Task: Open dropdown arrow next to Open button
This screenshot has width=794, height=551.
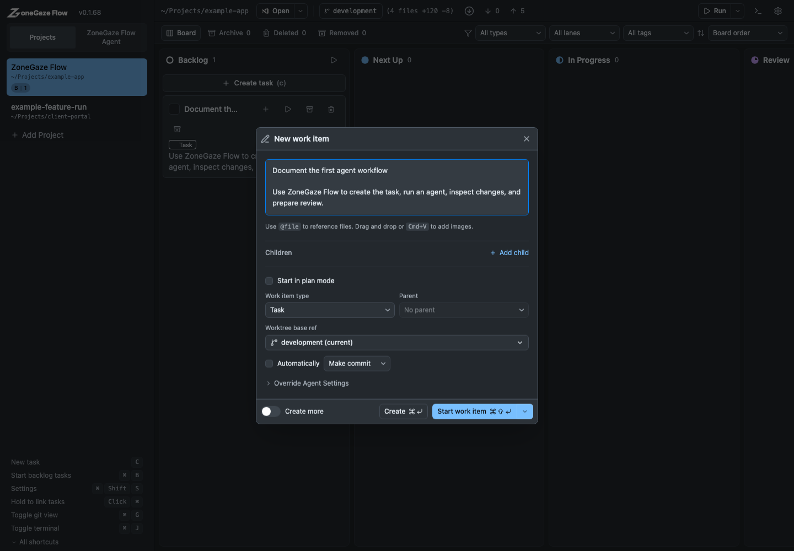Action: 301,11
